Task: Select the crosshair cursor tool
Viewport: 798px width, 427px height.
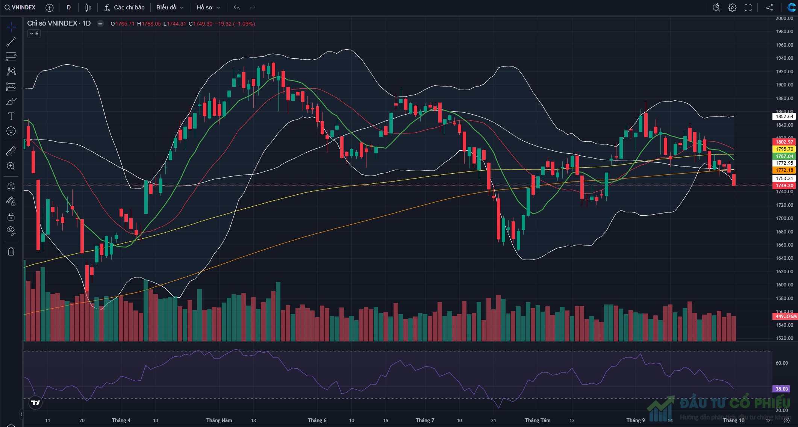Action: (11, 27)
